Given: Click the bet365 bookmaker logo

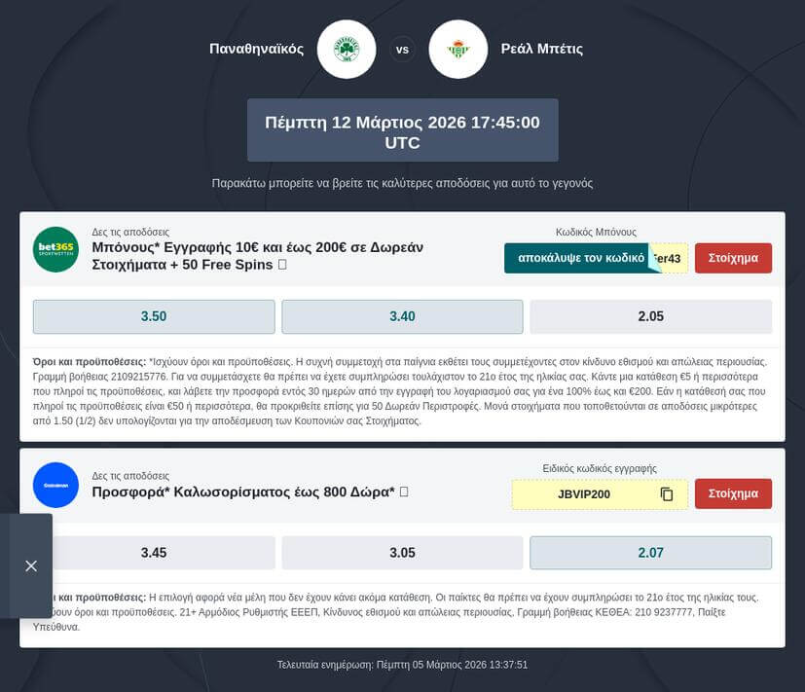Looking at the screenshot, I should click(x=55, y=249).
